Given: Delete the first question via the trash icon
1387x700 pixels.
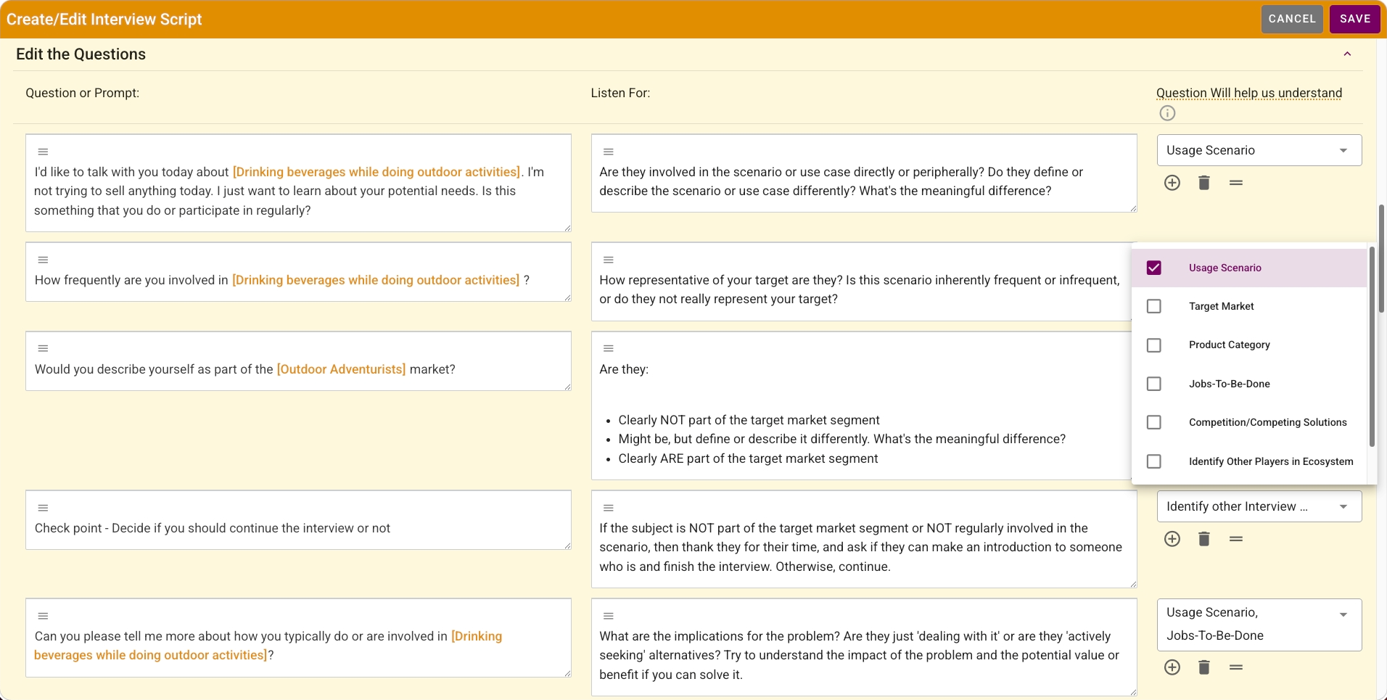Looking at the screenshot, I should pos(1204,183).
